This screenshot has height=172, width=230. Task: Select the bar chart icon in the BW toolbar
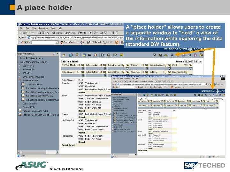(x=96, y=55)
